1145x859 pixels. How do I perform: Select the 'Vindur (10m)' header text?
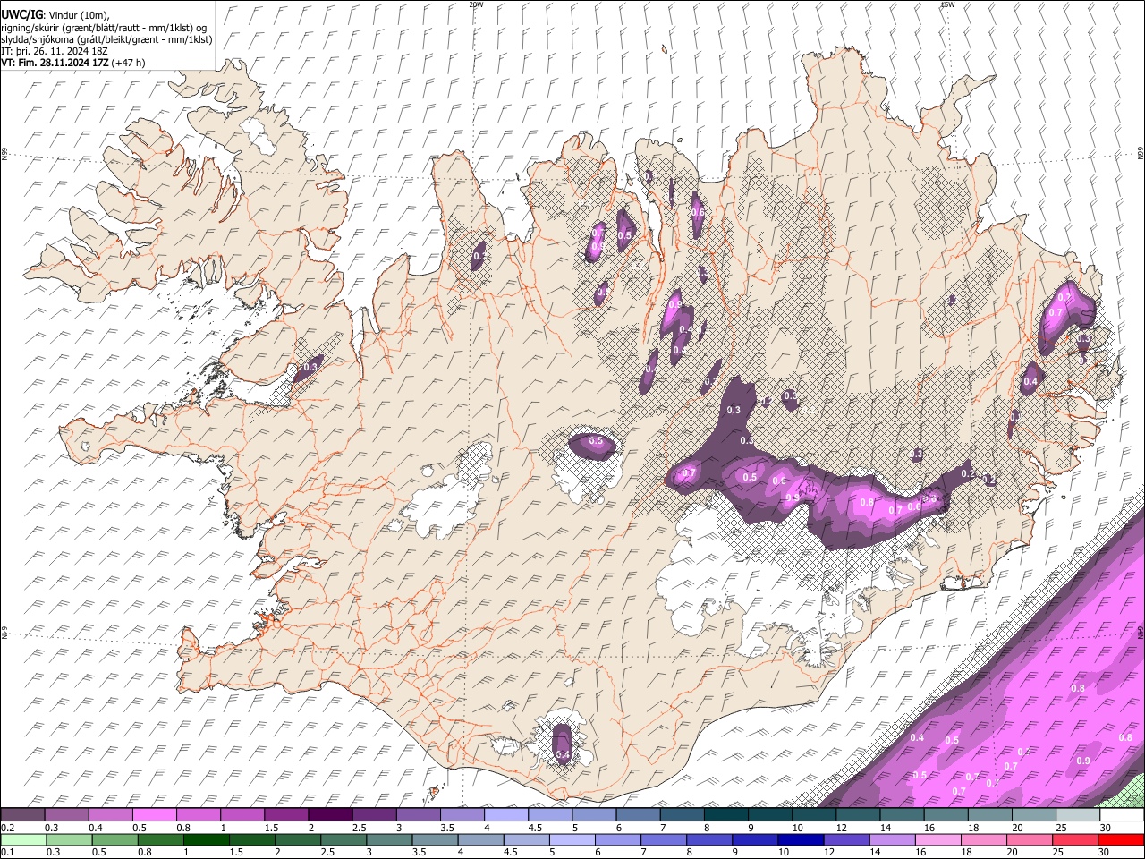[x=79, y=15]
